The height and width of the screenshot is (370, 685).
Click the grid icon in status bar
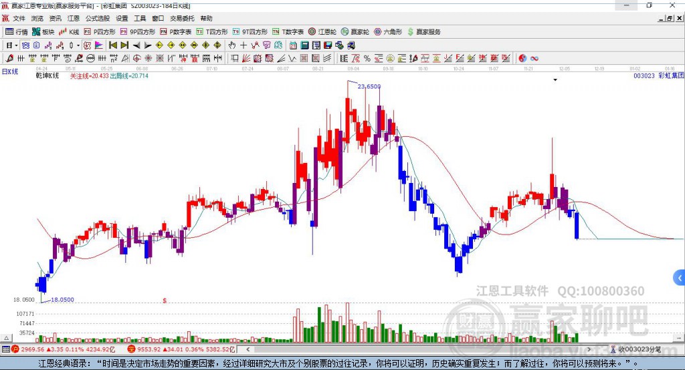pyautogui.click(x=5, y=349)
